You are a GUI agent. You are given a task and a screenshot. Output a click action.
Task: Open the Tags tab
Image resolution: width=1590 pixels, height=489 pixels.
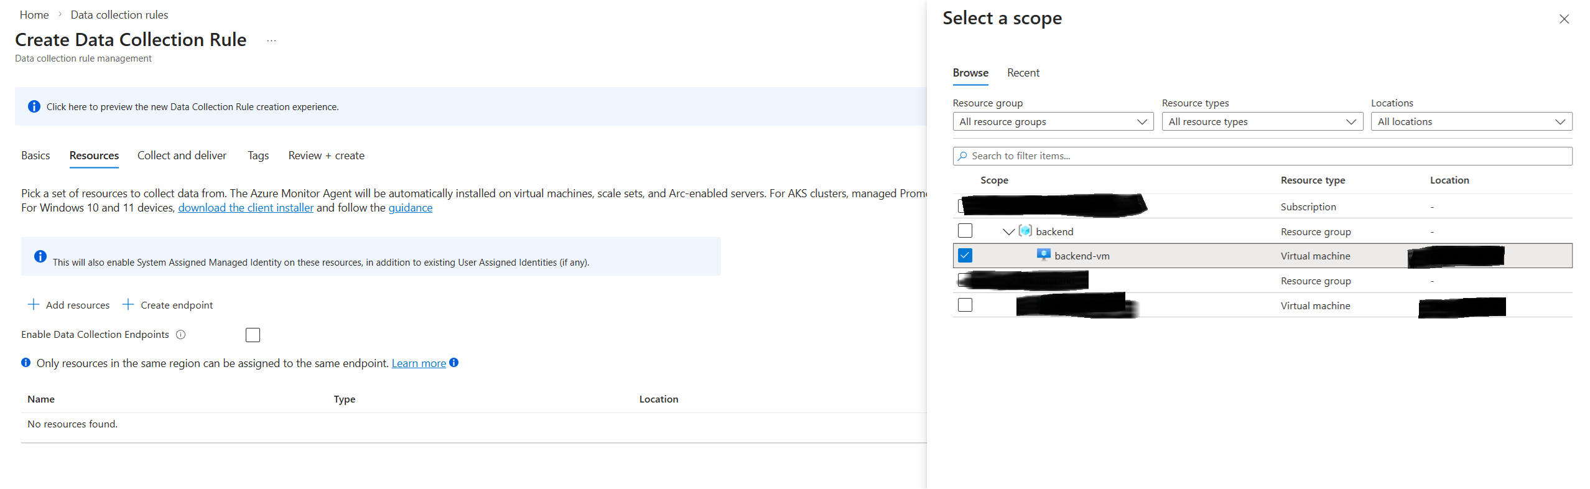[258, 156]
